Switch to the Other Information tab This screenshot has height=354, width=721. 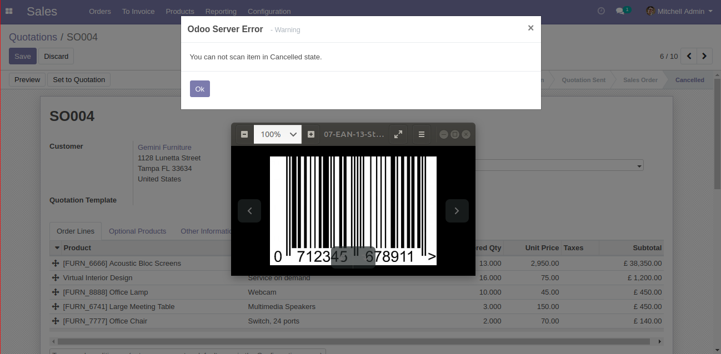[205, 231]
